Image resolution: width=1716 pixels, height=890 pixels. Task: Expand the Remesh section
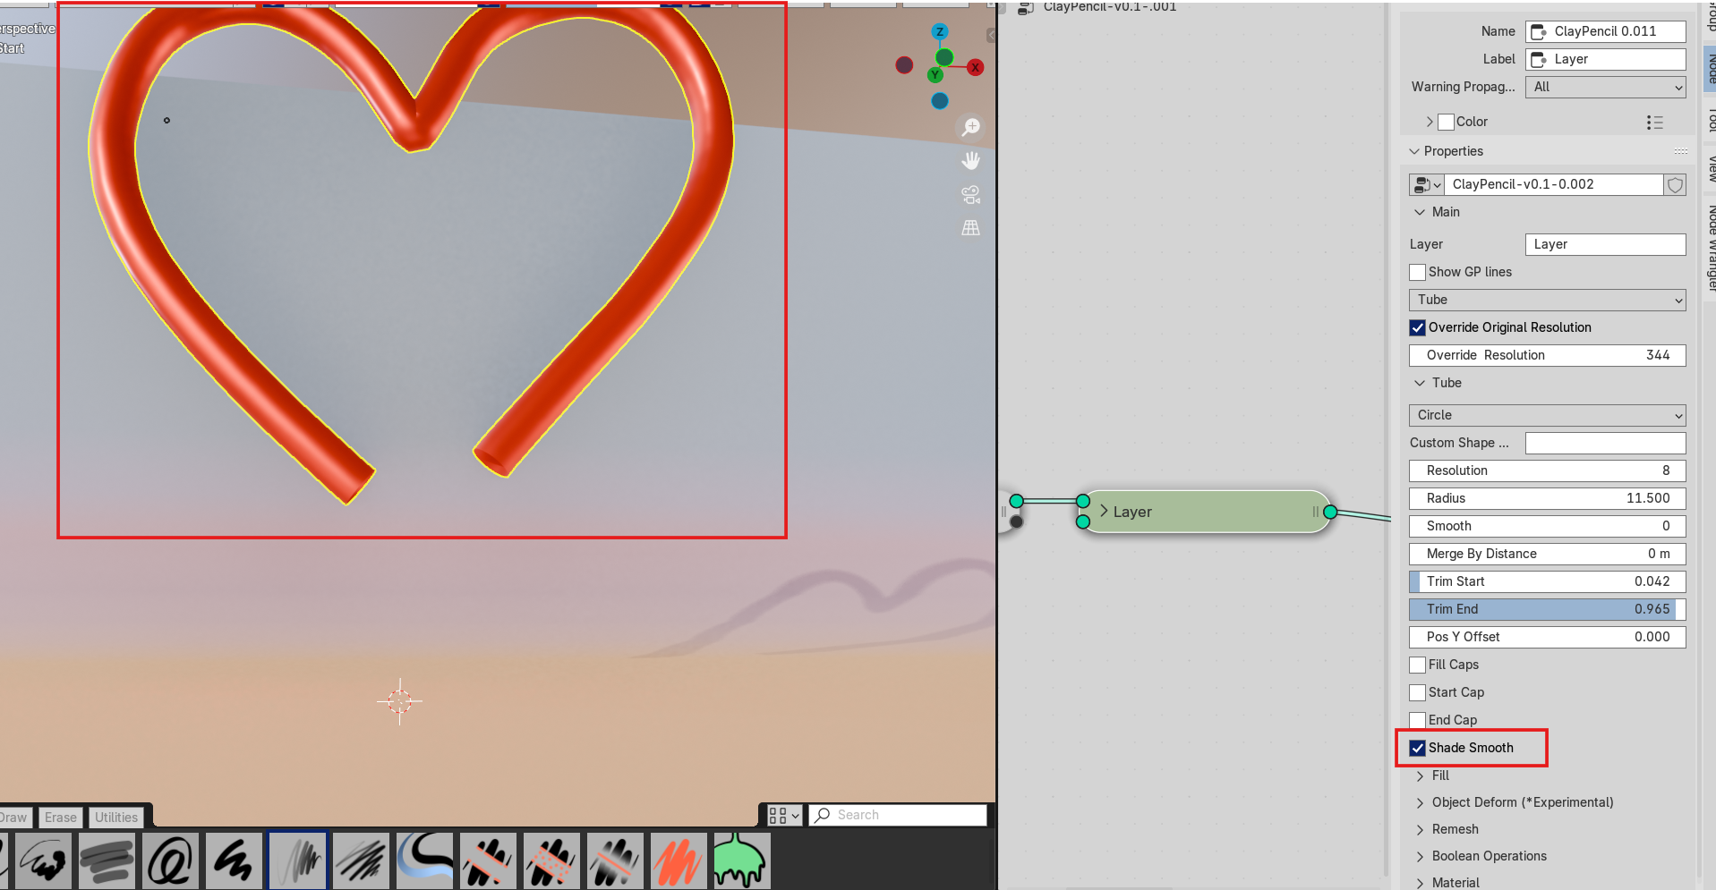(1420, 829)
